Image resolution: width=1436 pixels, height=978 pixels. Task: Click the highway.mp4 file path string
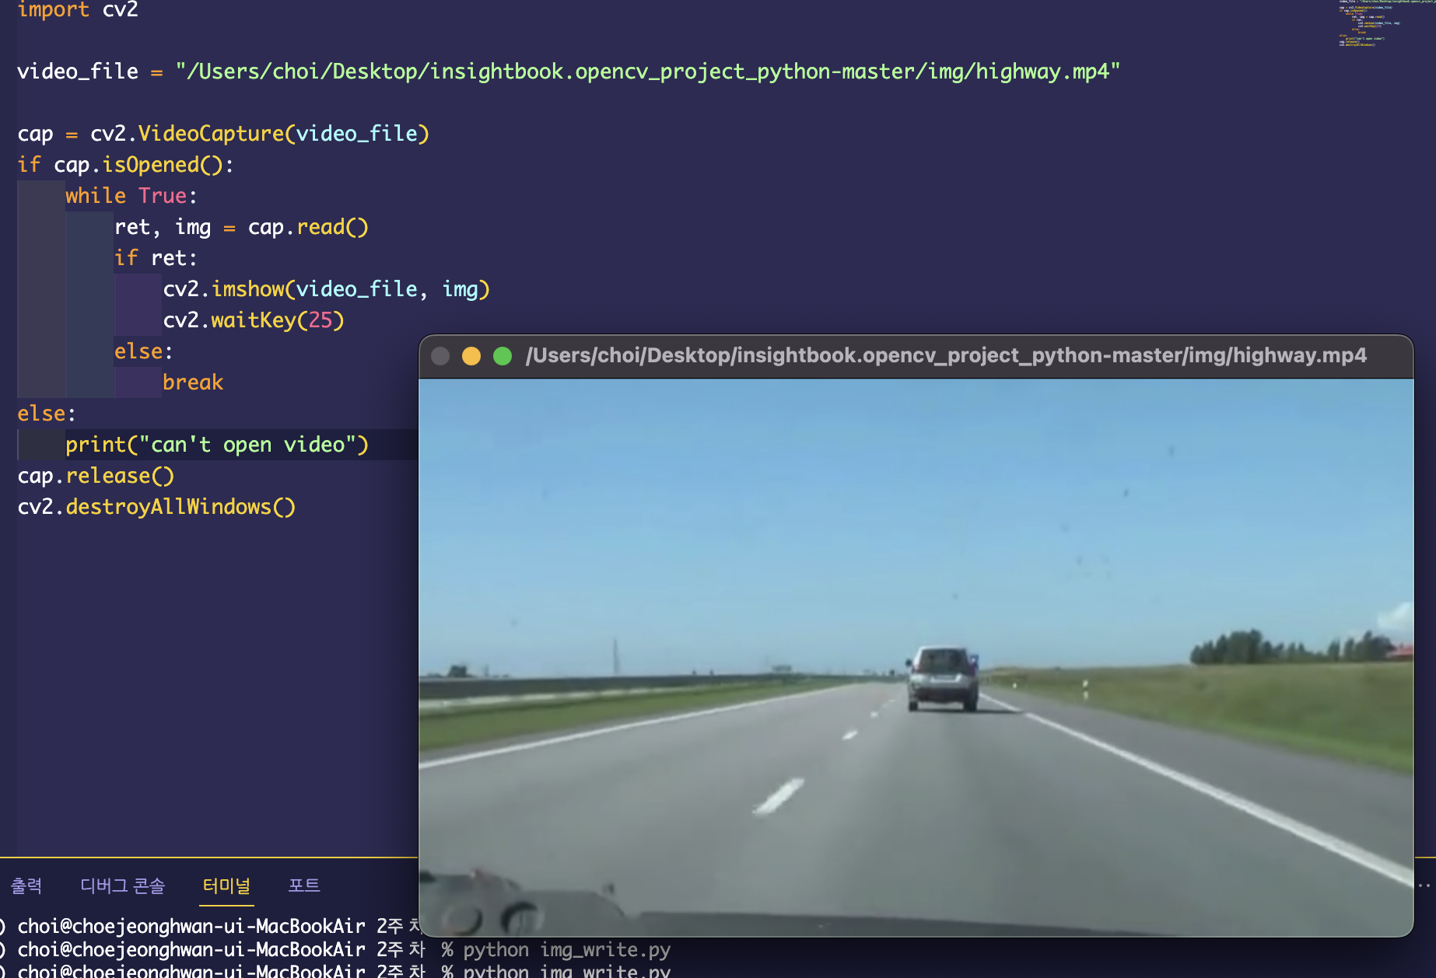pyautogui.click(x=648, y=72)
